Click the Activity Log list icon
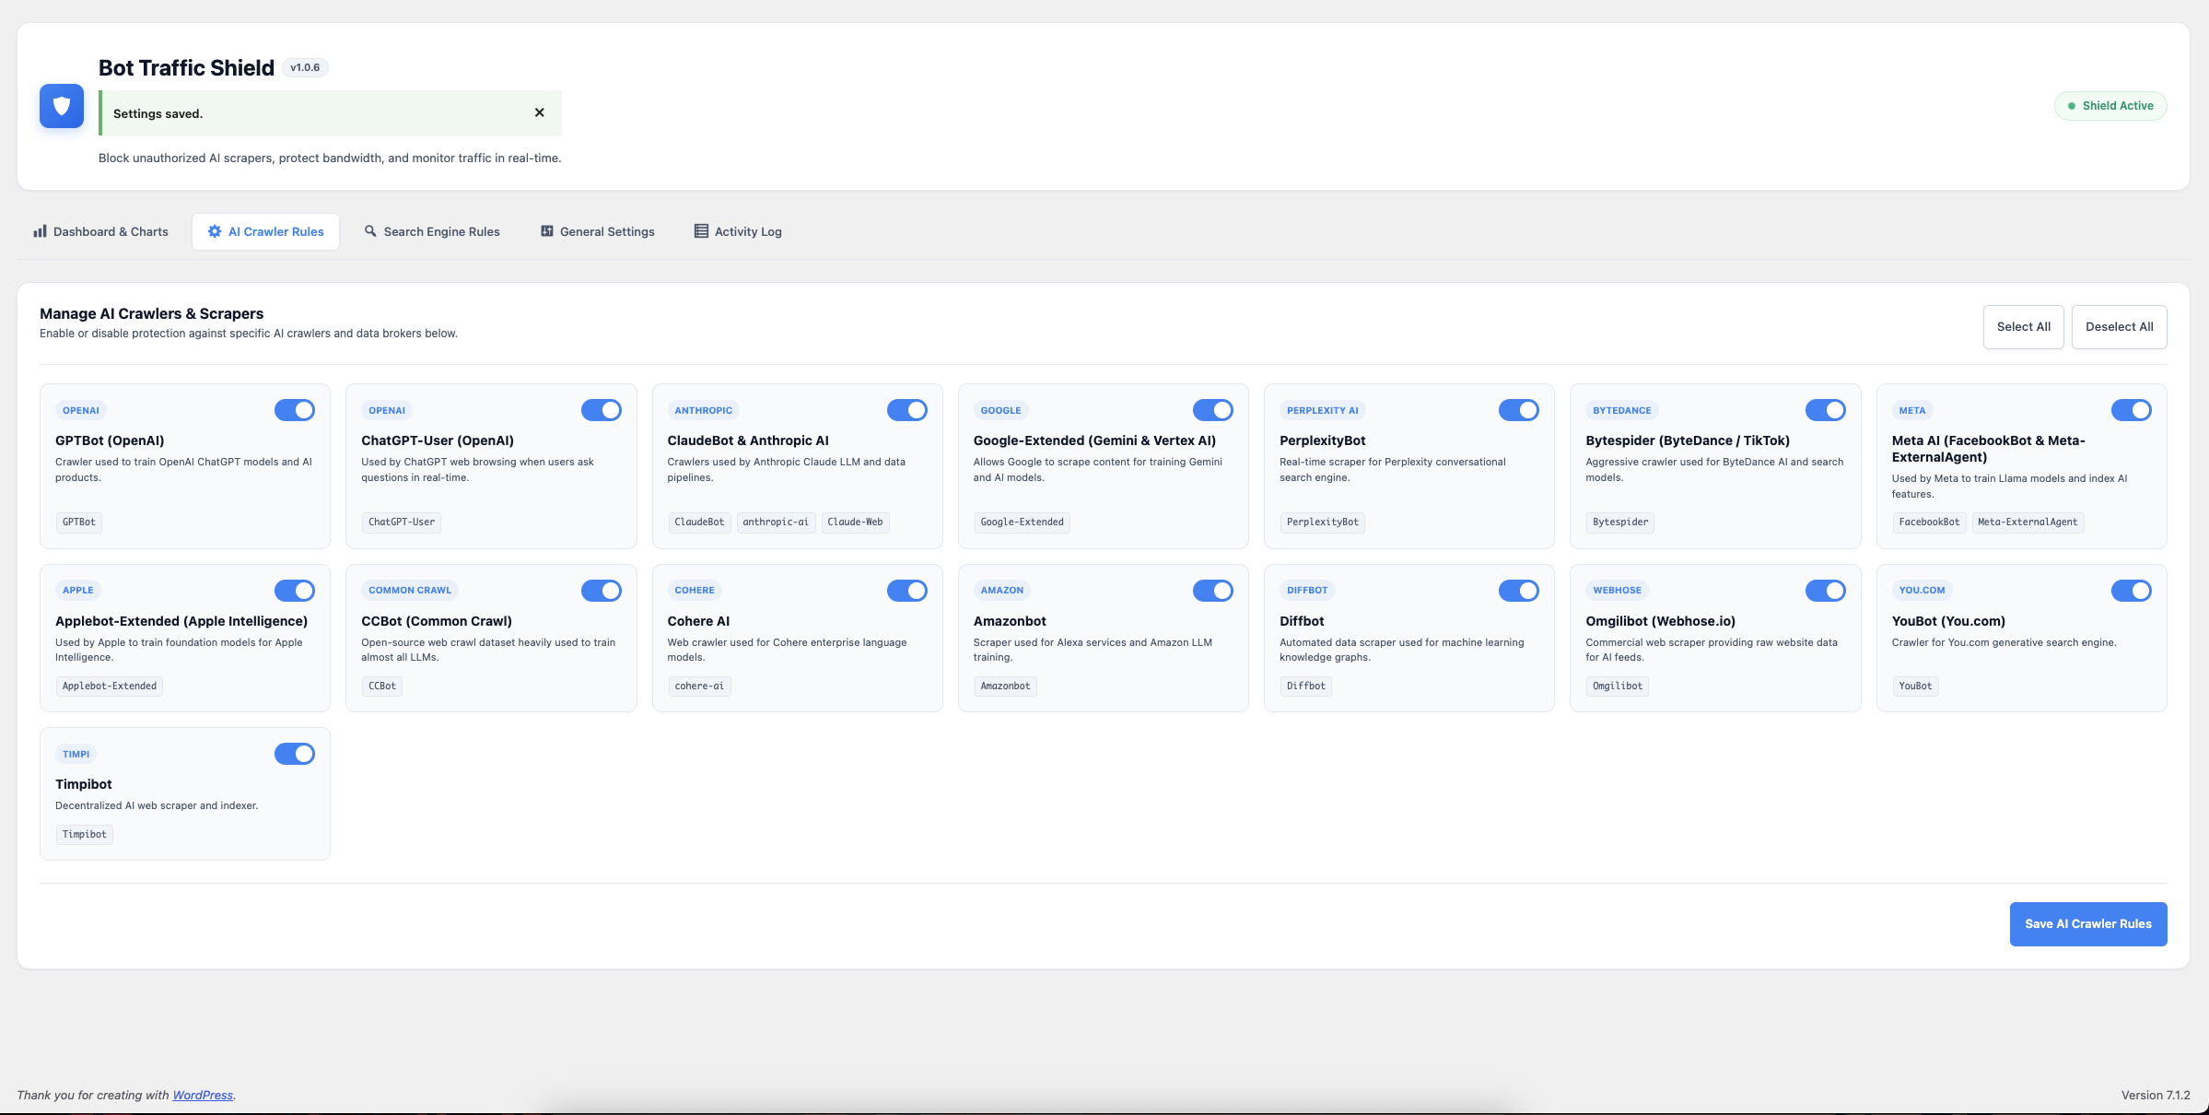 (x=701, y=231)
